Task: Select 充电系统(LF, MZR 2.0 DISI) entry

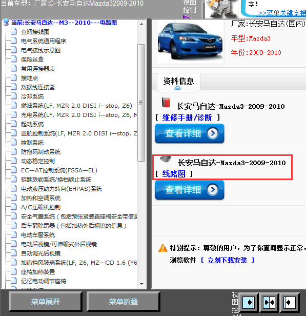Action: [79, 115]
